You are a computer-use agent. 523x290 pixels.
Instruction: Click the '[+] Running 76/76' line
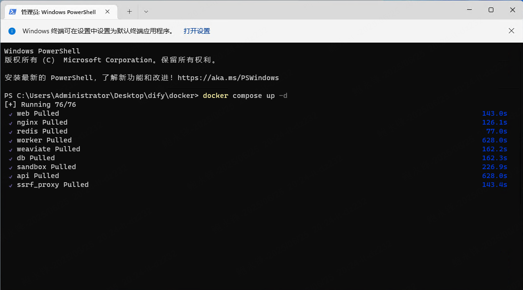(x=40, y=104)
